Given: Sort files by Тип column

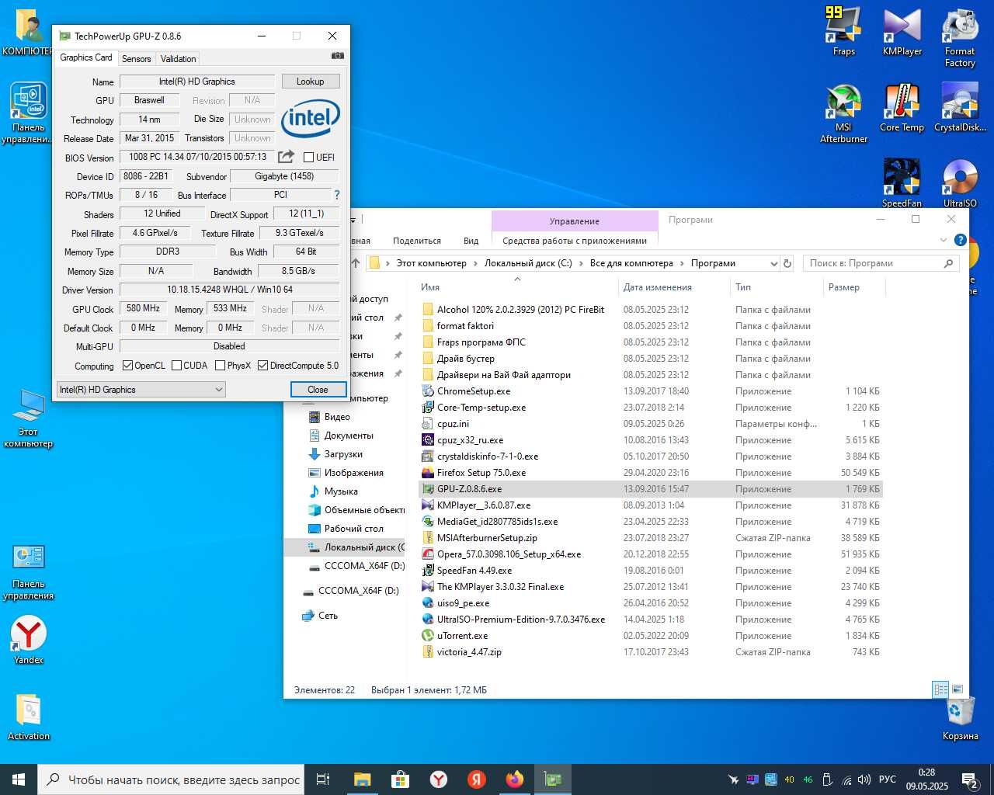Looking at the screenshot, I should 777,287.
